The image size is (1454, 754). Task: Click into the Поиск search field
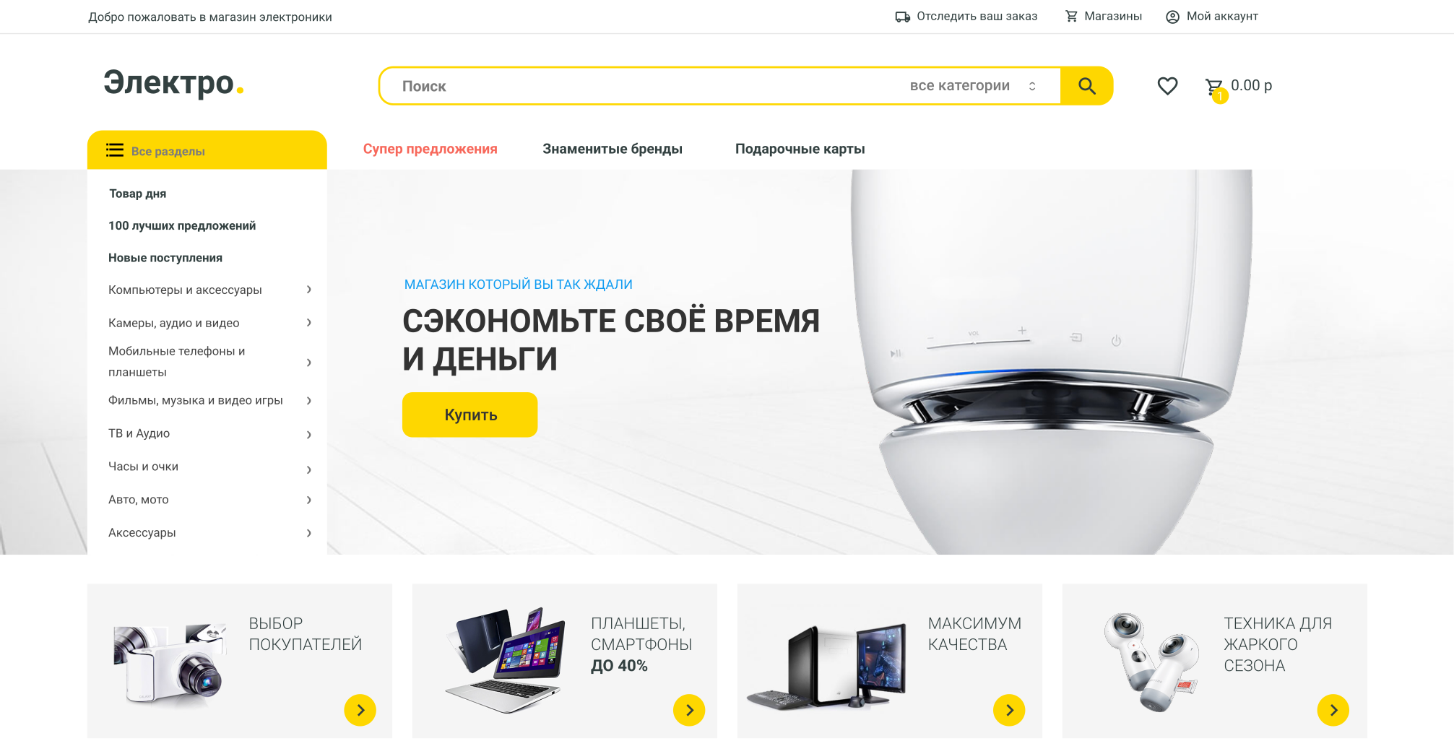643,86
